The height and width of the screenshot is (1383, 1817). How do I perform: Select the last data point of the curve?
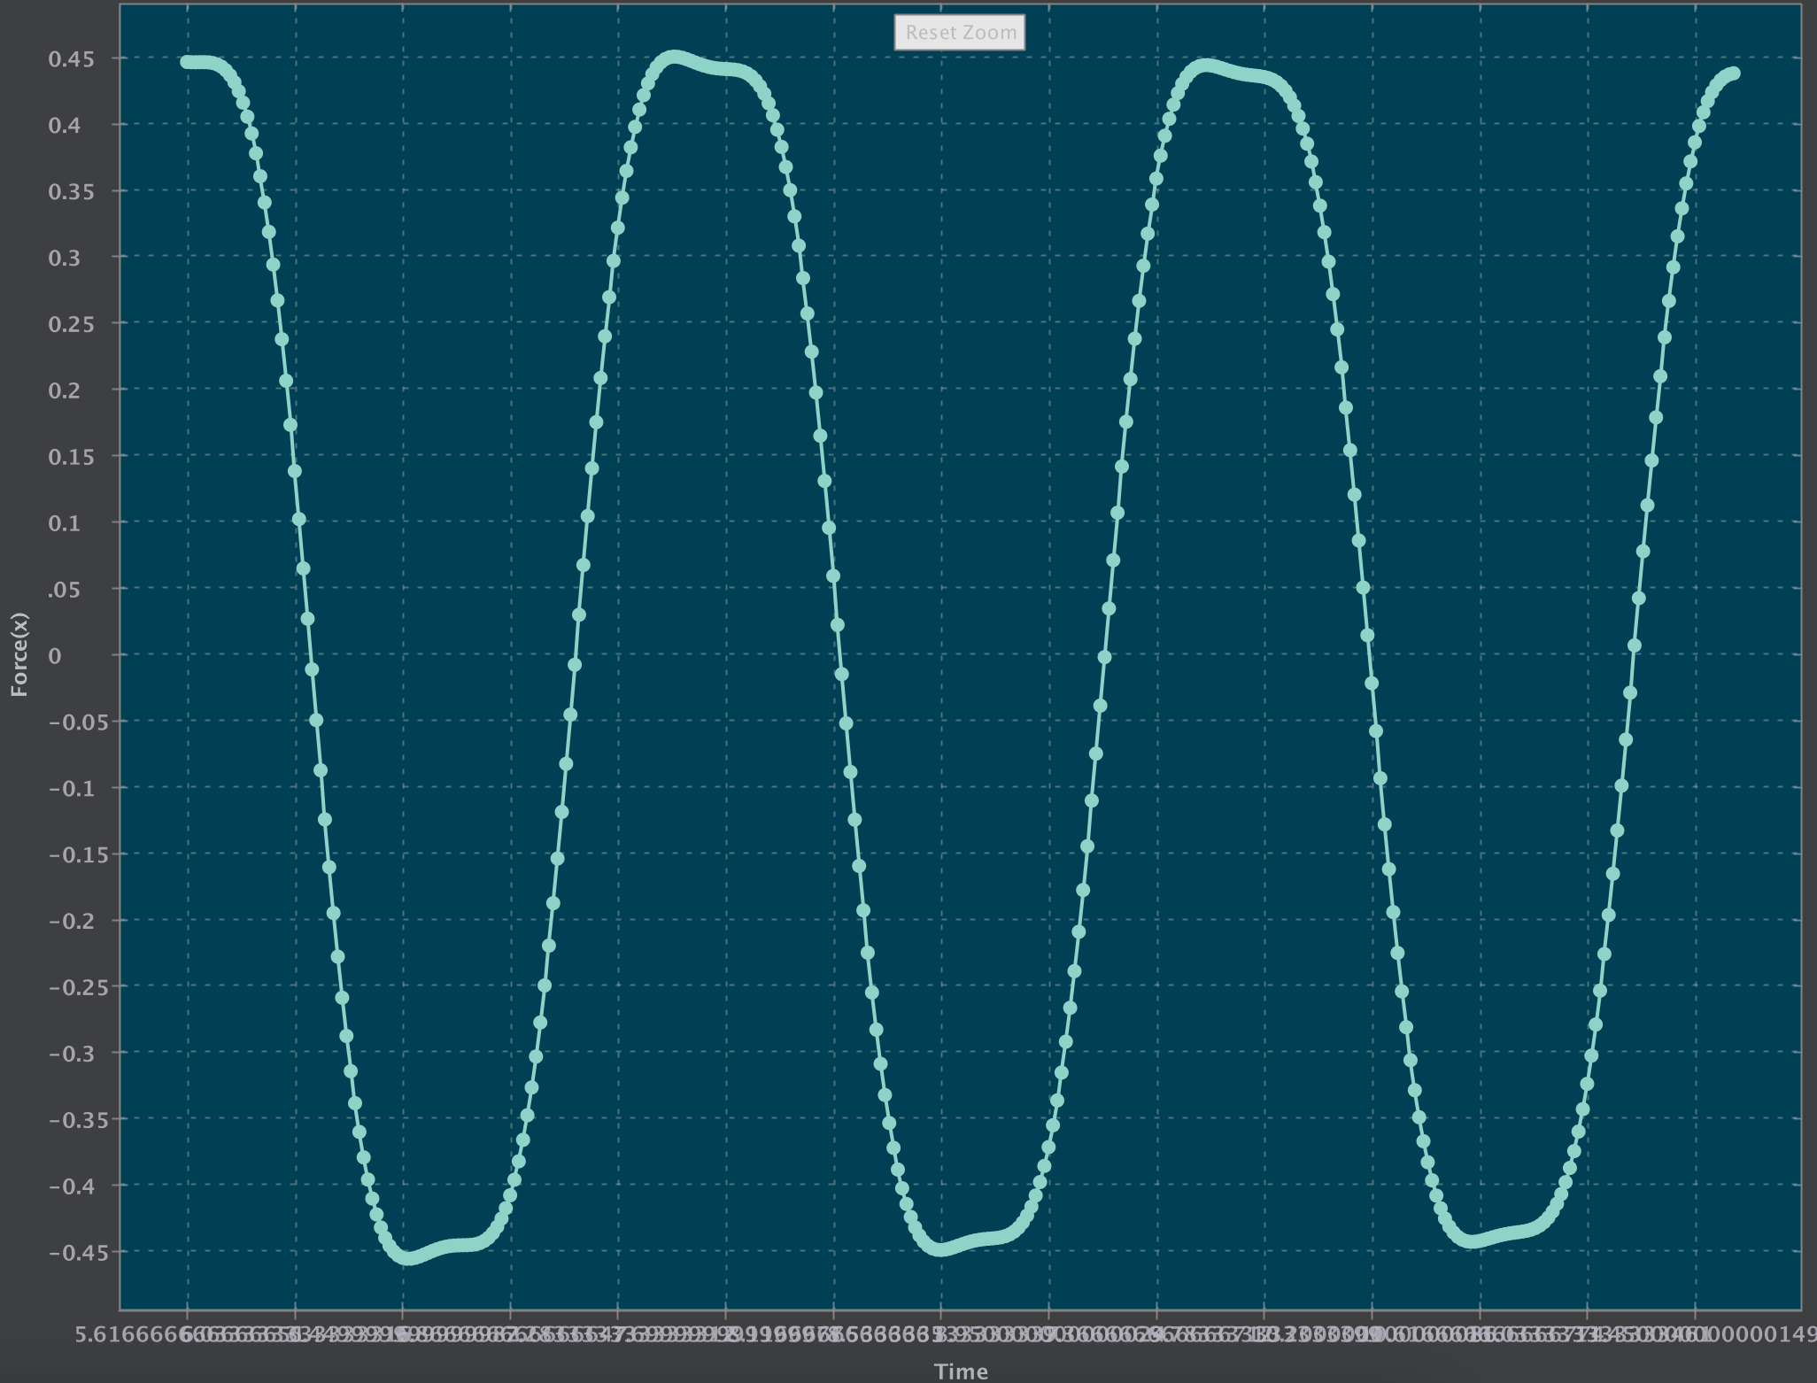(1734, 73)
